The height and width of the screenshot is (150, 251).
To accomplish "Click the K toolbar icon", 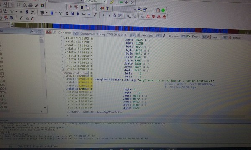I will click(x=78, y=14).
